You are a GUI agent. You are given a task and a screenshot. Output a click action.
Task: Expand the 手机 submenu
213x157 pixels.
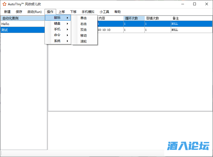58,30
